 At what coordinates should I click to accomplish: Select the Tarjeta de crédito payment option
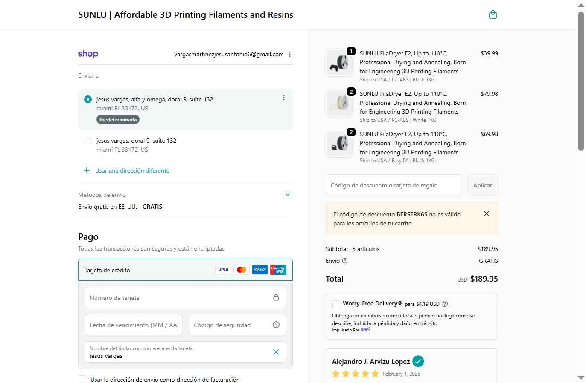coord(185,270)
